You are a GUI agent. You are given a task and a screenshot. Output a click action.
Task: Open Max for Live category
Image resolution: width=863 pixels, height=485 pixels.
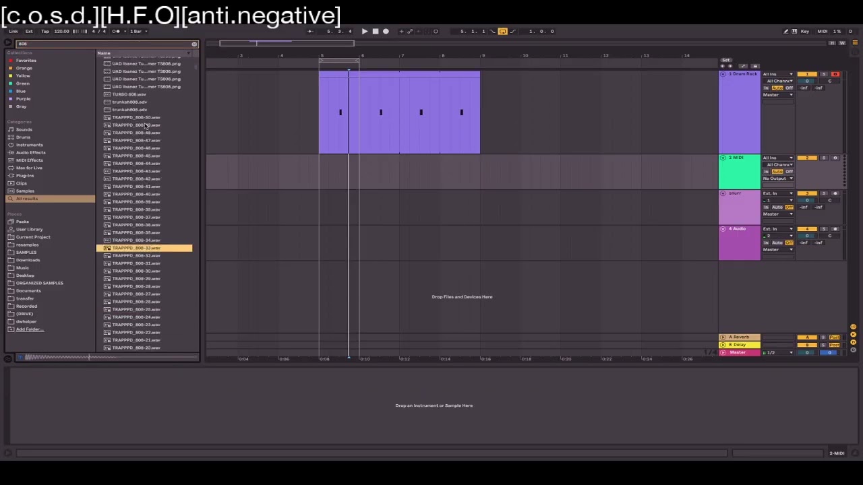click(29, 168)
